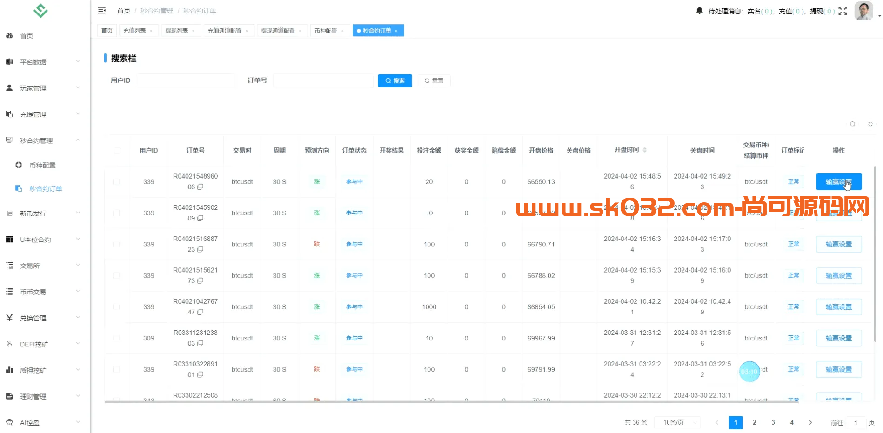The width and height of the screenshot is (883, 433).
Task: Click the notification bell icon
Action: 699,10
